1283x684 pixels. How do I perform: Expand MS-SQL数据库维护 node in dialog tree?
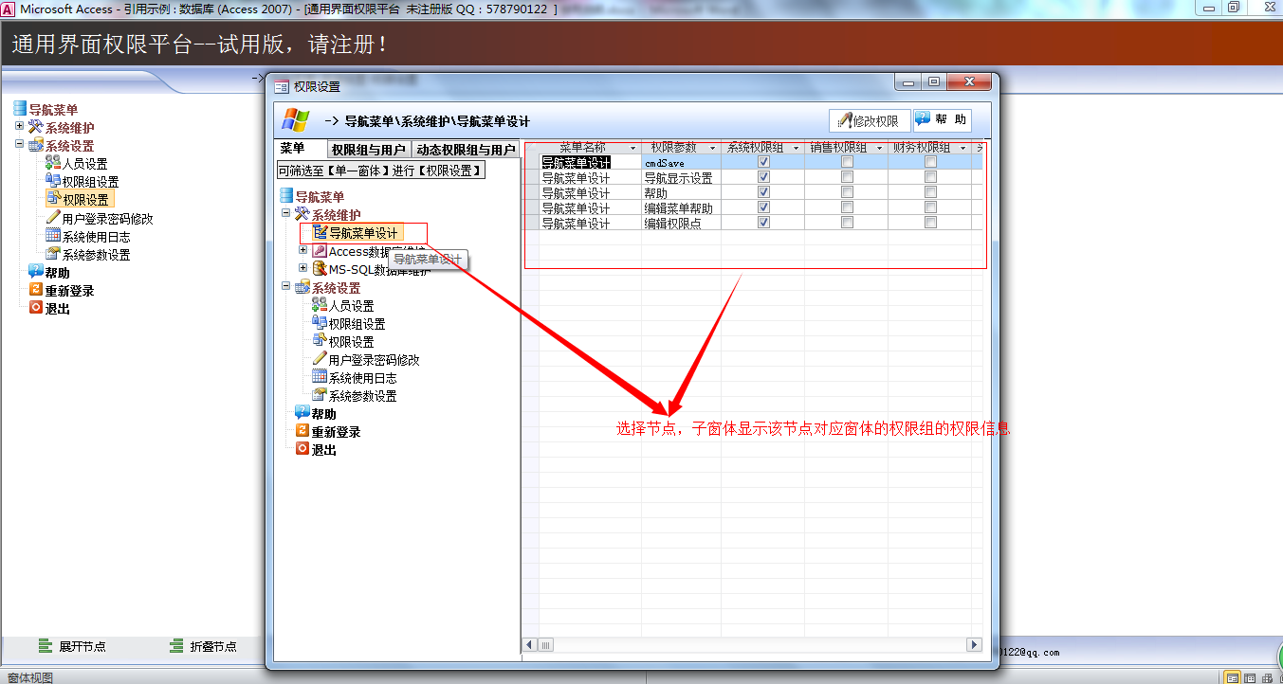point(303,268)
